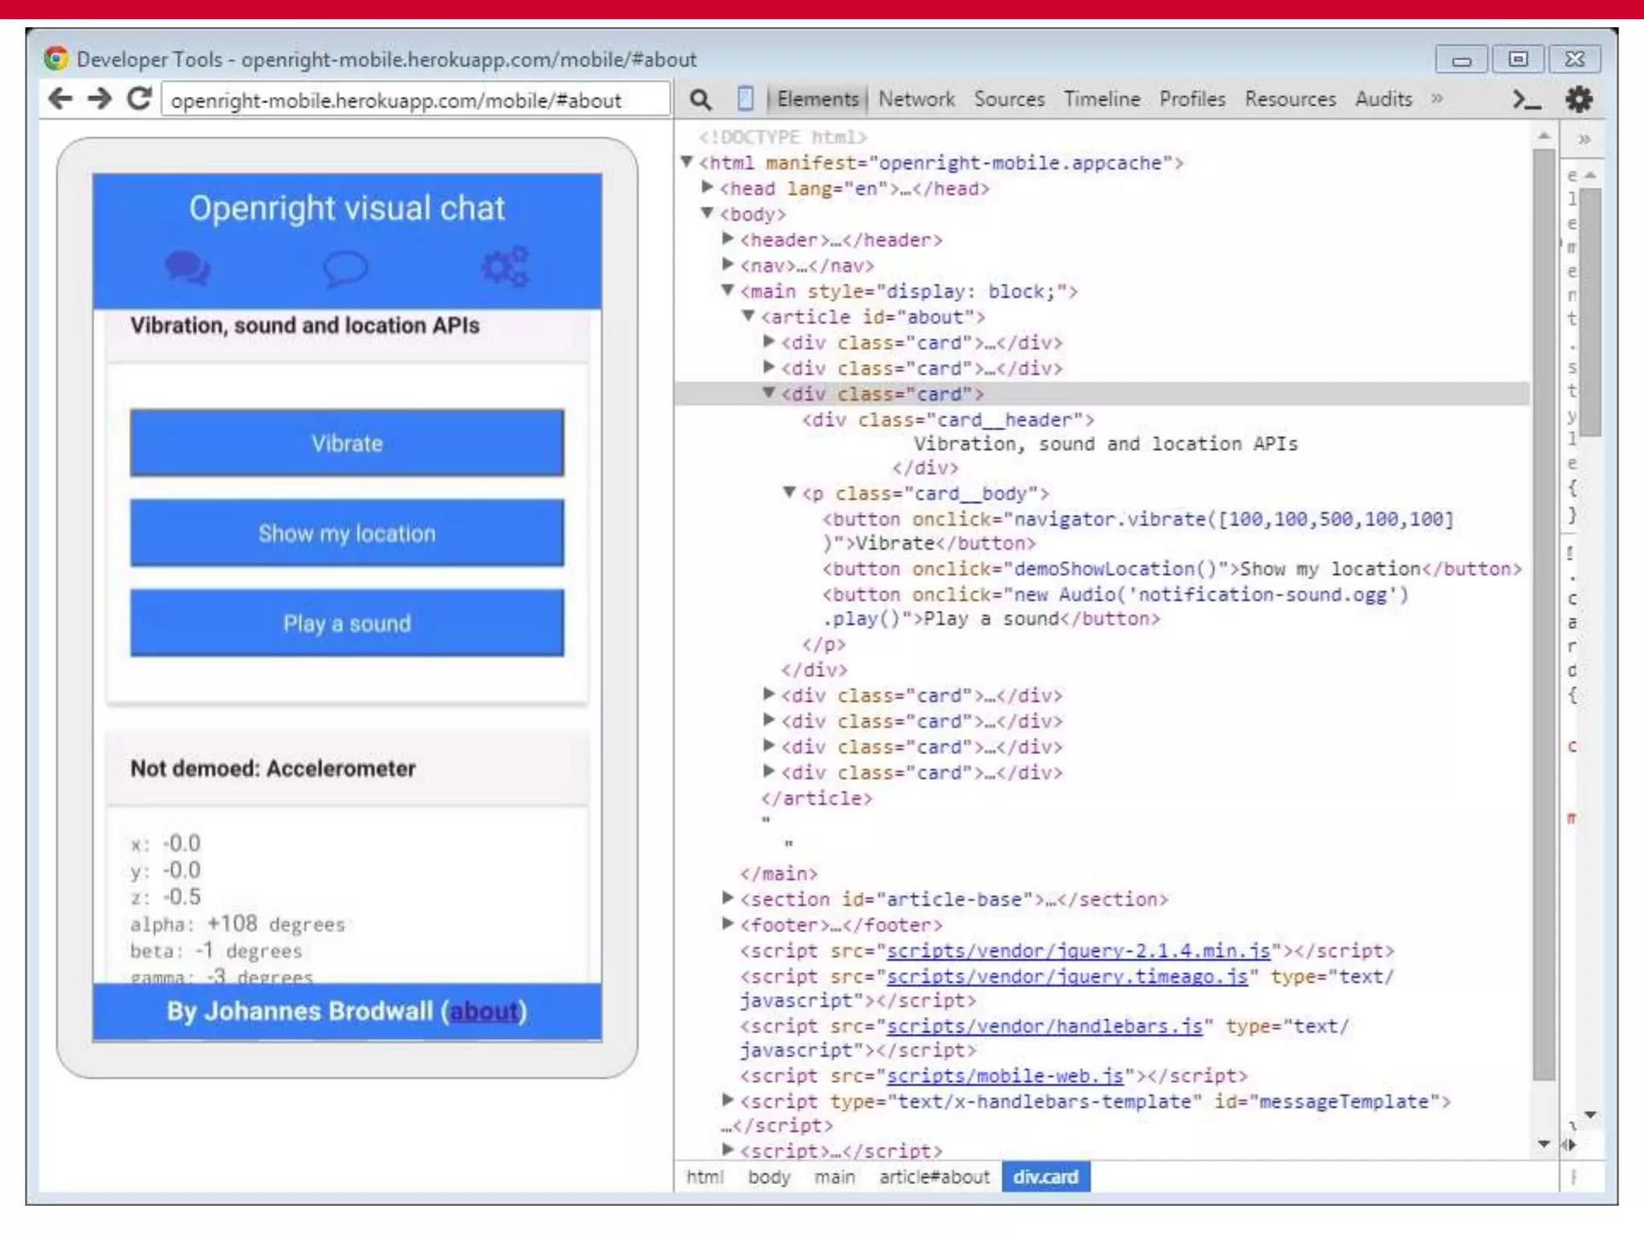Click the URL address input field

click(x=415, y=100)
